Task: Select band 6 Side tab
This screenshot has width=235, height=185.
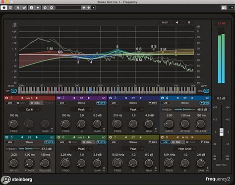Action: click(x=88, y=142)
